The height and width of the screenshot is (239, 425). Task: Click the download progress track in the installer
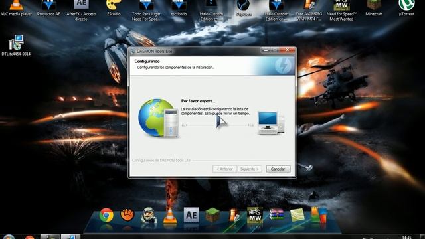(x=218, y=125)
